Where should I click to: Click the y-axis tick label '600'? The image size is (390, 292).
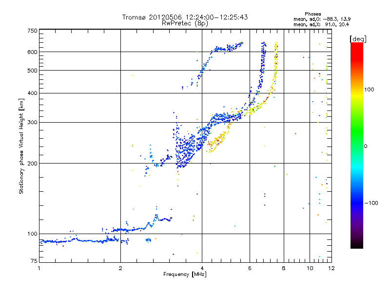click(x=33, y=52)
